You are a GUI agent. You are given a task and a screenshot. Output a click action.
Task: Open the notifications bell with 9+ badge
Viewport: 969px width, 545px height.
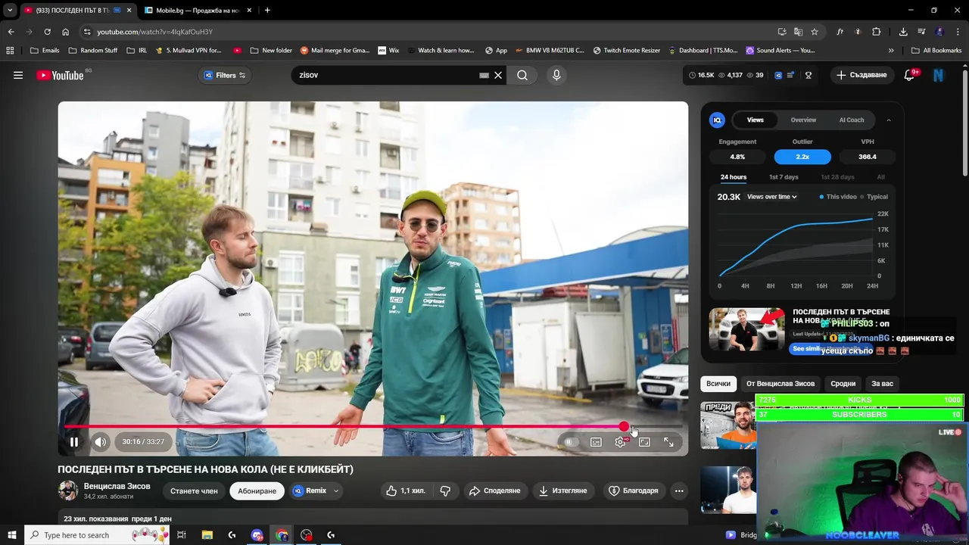click(x=910, y=75)
